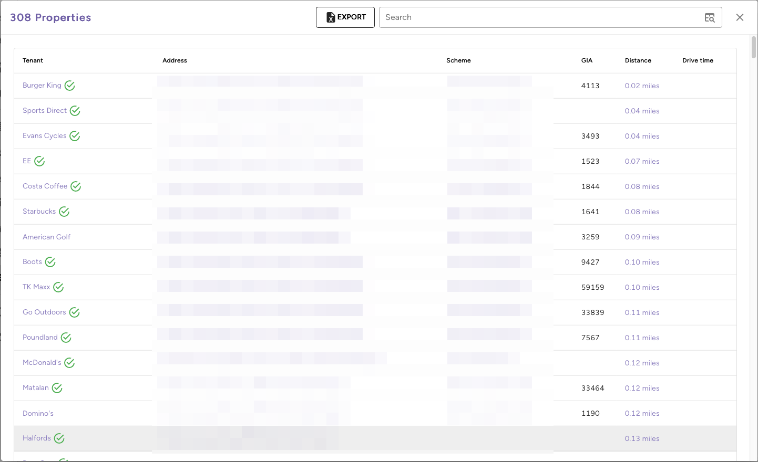
Task: Click the check icon beside Poundland
Action: [x=66, y=338]
